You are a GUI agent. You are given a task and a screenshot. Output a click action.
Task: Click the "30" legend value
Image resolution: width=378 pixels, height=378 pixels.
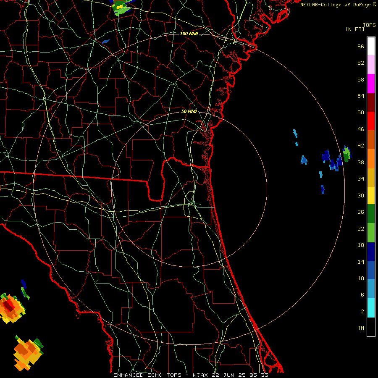tap(361, 195)
